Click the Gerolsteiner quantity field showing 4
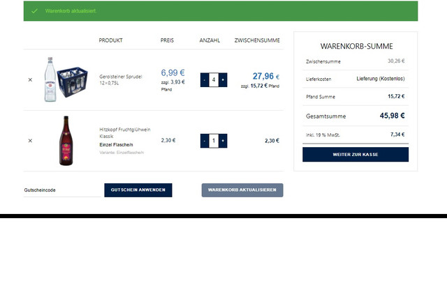 pos(214,80)
